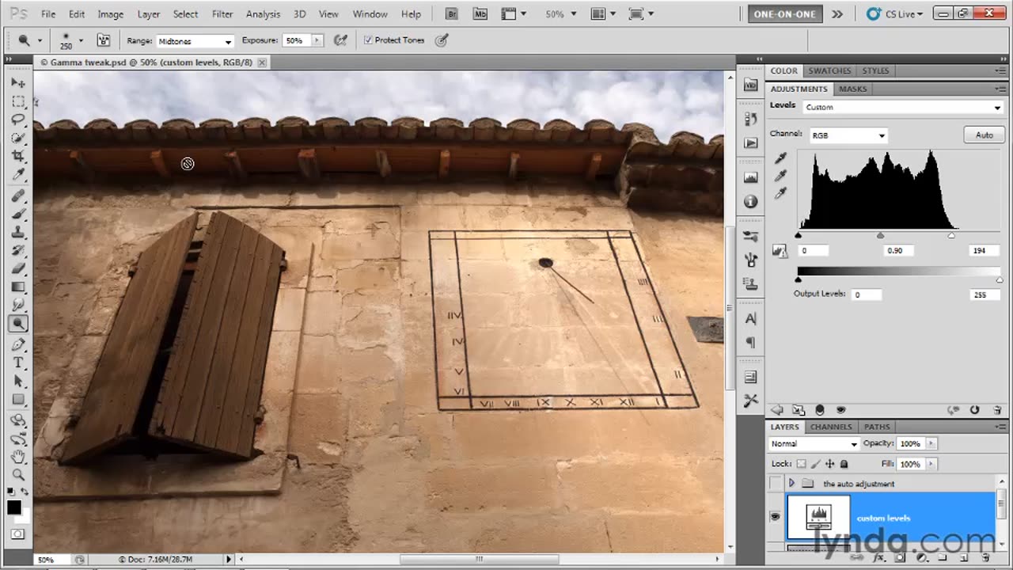
Task: Toggle lock all for the layer
Action: tap(844, 464)
